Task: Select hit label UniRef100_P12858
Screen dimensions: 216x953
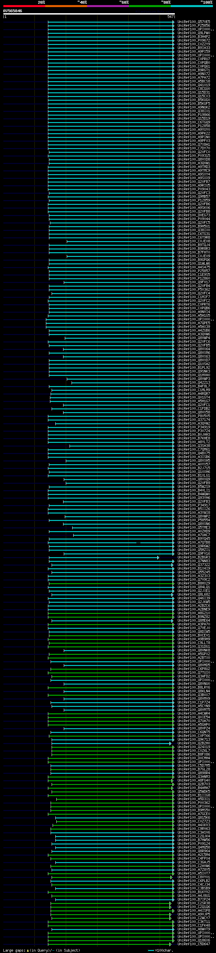Action: tap(194, 126)
